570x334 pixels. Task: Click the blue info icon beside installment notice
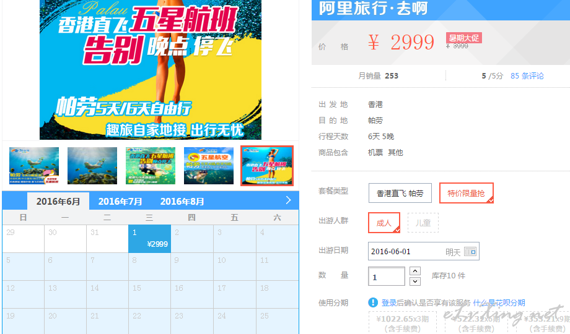(373, 302)
